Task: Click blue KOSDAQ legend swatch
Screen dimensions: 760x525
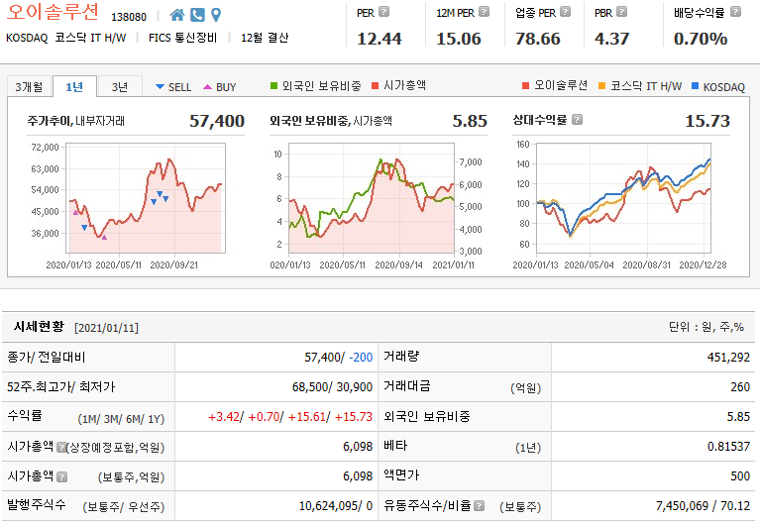Action: click(x=695, y=86)
